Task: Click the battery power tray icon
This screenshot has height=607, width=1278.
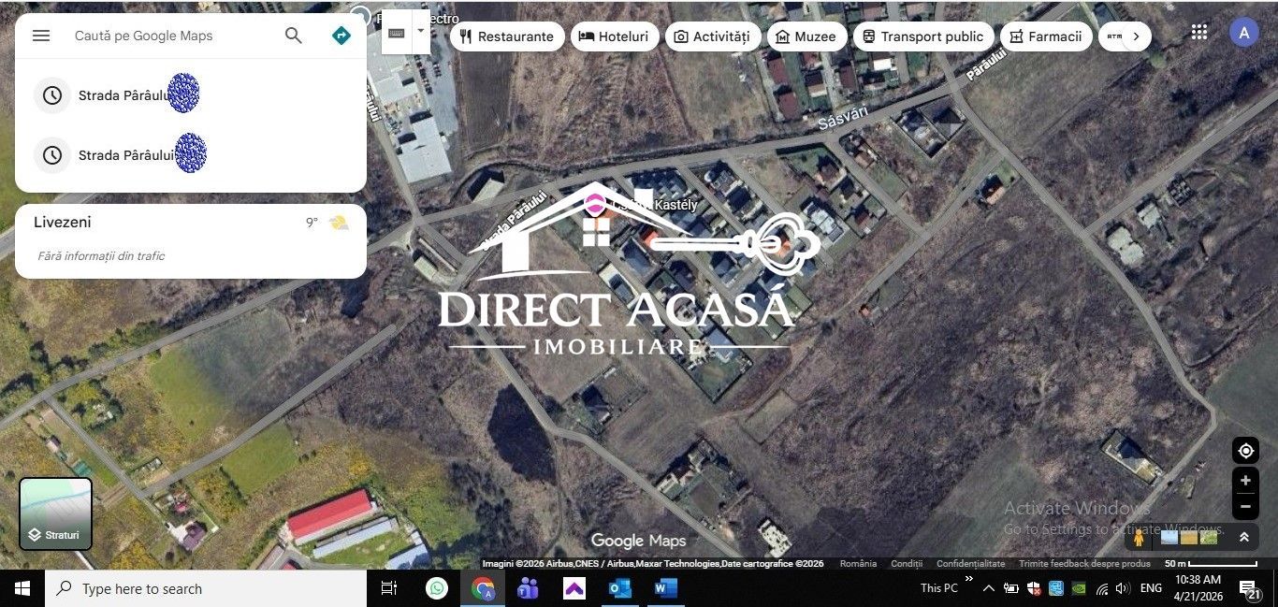Action: coord(1011,588)
